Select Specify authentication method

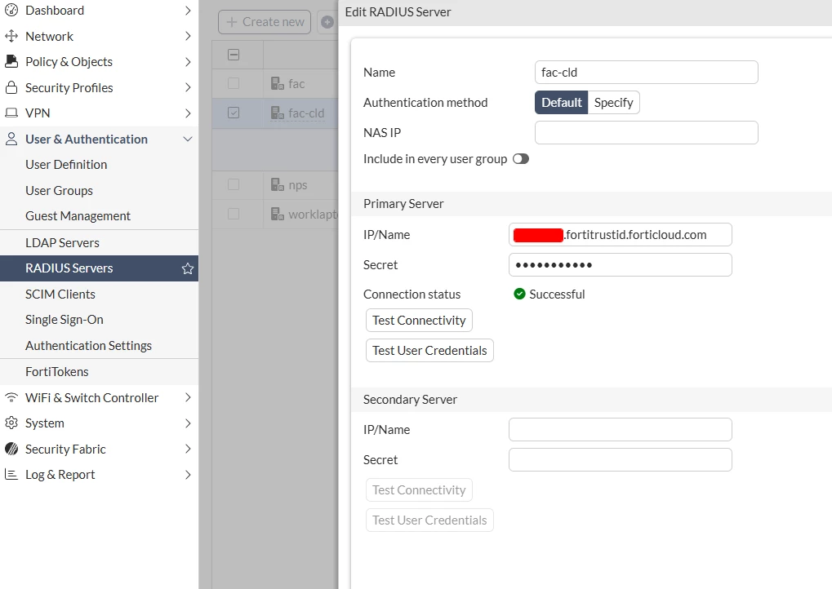pos(613,102)
